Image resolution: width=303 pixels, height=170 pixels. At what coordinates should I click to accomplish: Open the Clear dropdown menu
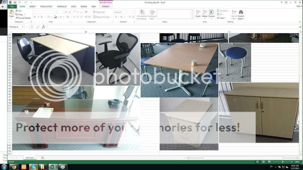coord(221,18)
